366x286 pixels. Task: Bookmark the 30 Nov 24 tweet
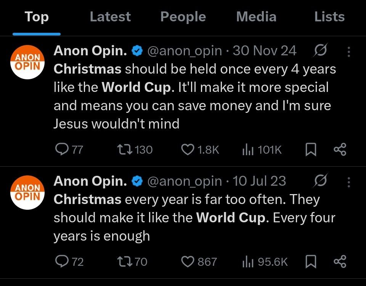click(311, 149)
